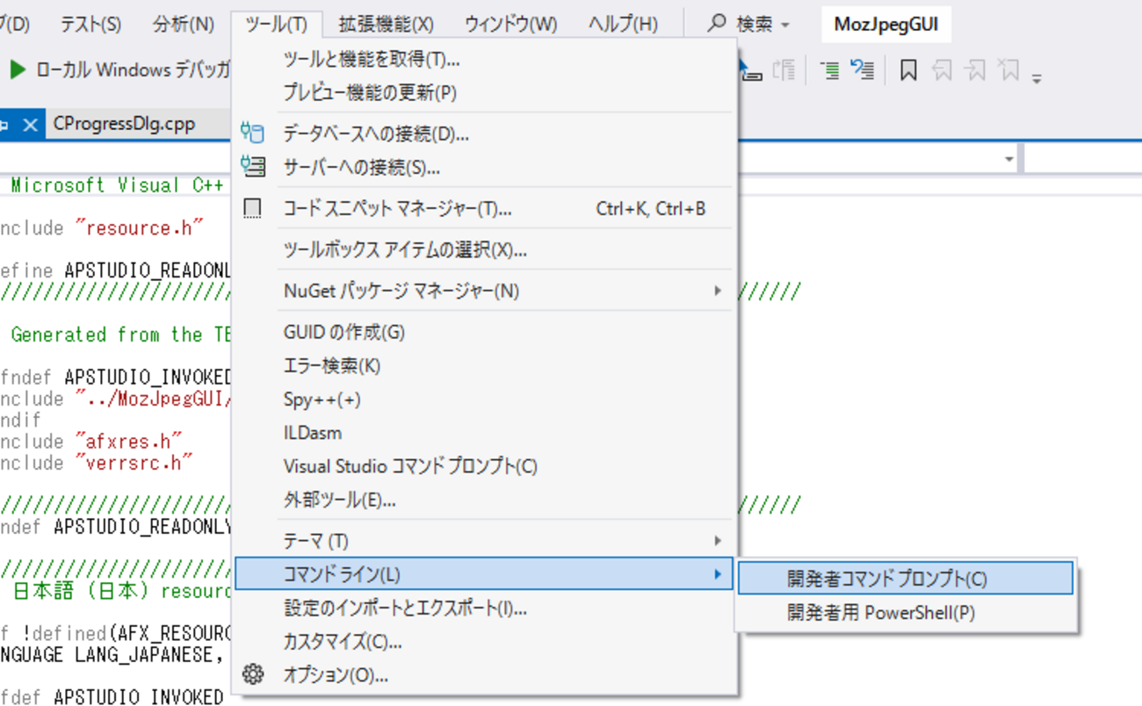The image size is (1142, 706).
Task: Click the "Microsoft Visual C++" comment line
Action: pos(119,185)
